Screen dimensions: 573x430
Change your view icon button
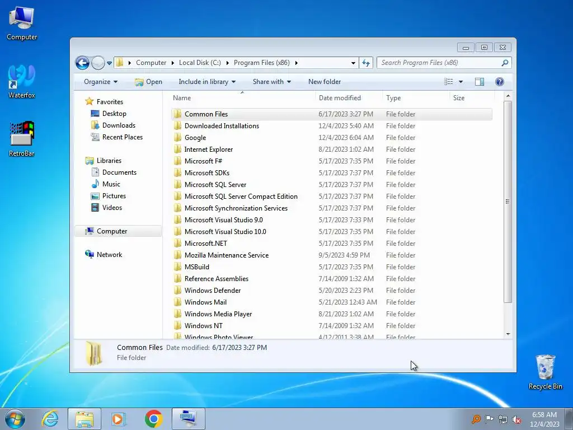[448, 82]
